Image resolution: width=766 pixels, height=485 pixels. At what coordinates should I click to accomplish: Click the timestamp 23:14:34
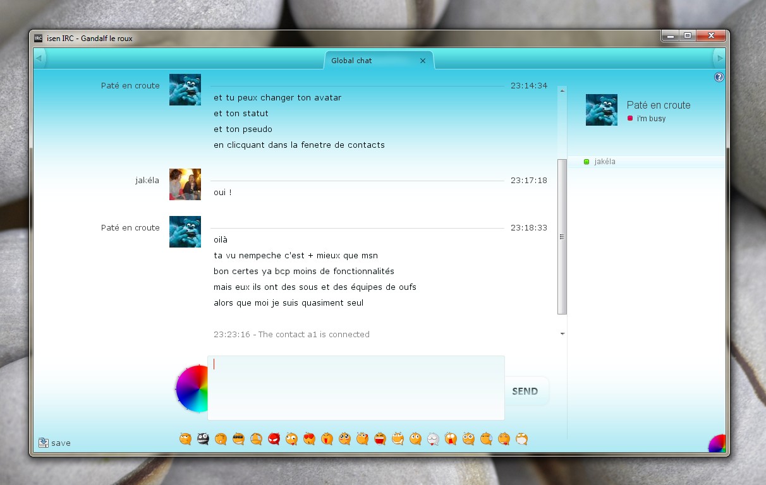[x=529, y=85]
